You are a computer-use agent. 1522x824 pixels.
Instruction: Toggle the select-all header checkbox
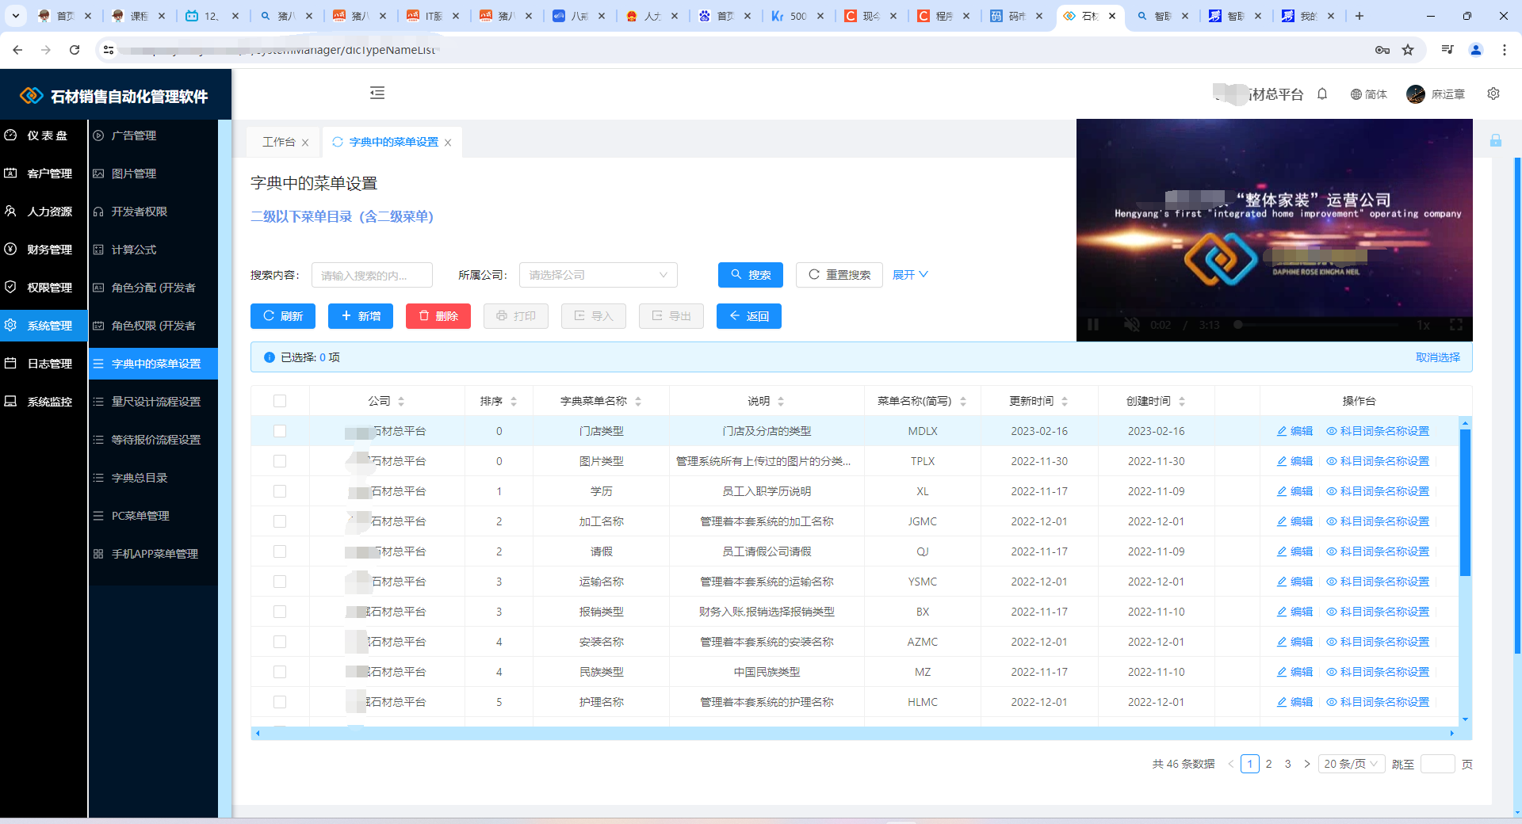280,401
